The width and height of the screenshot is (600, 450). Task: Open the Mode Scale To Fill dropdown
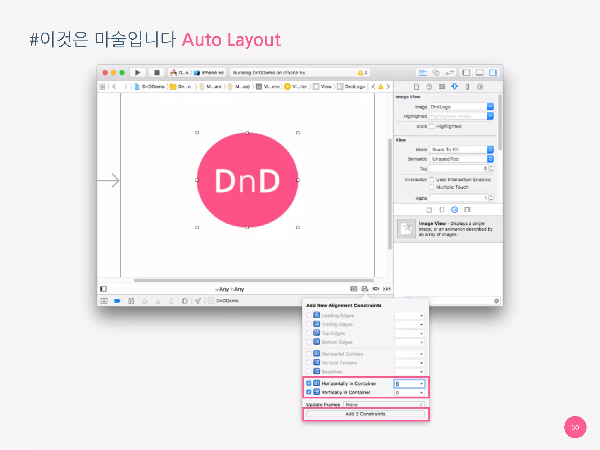click(461, 149)
